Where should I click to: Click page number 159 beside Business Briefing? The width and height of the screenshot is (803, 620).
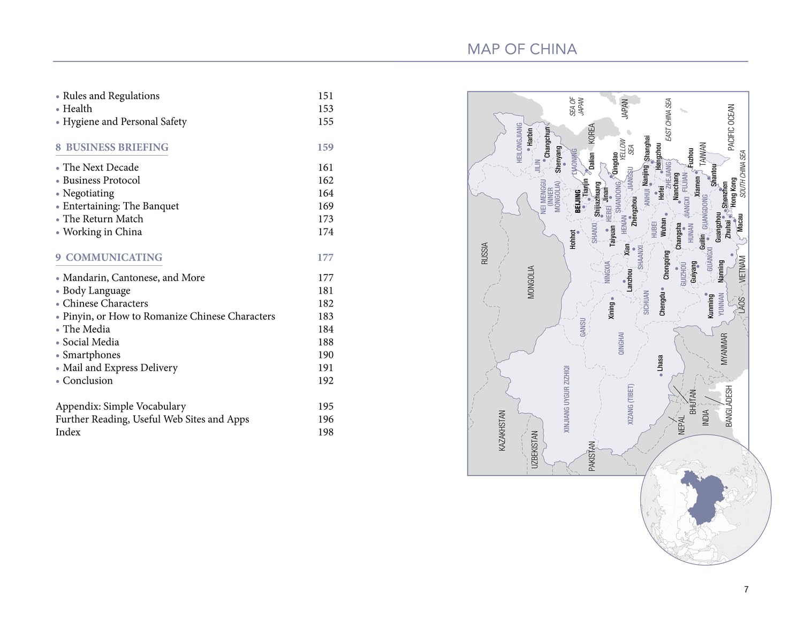click(x=325, y=147)
